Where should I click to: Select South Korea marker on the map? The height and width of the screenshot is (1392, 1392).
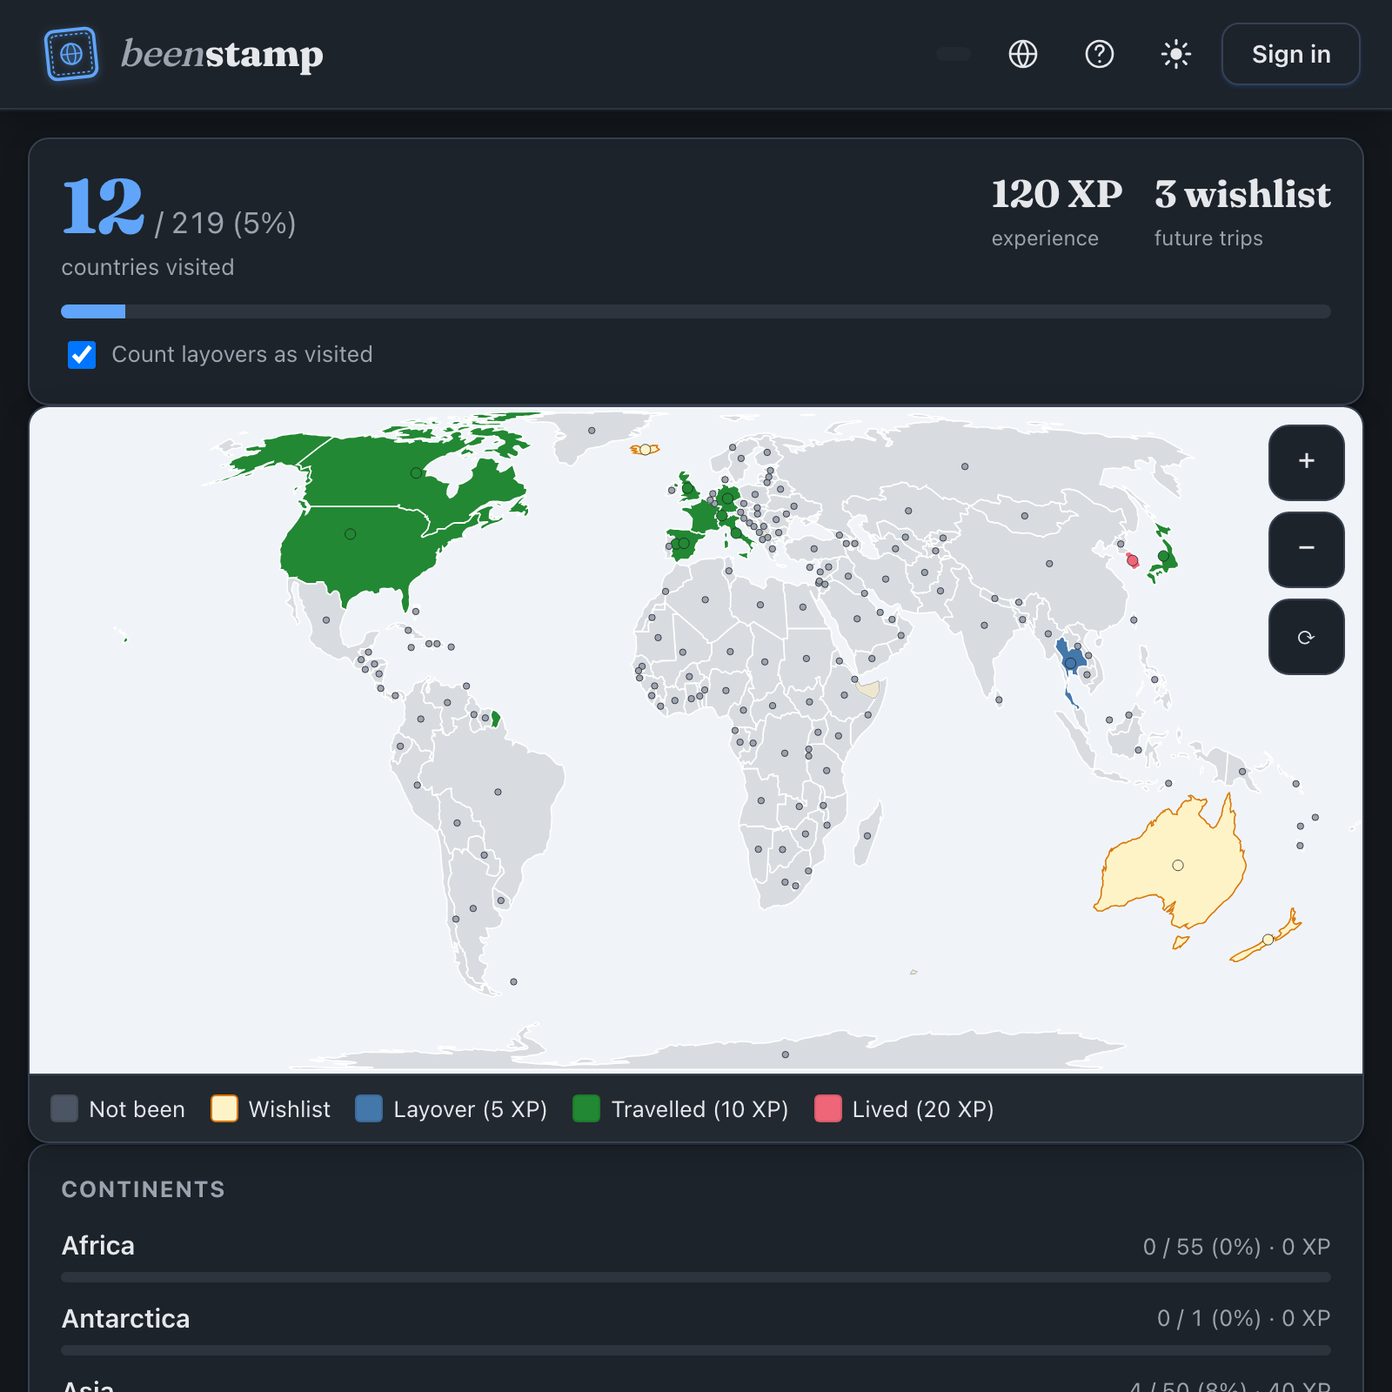[1133, 561]
